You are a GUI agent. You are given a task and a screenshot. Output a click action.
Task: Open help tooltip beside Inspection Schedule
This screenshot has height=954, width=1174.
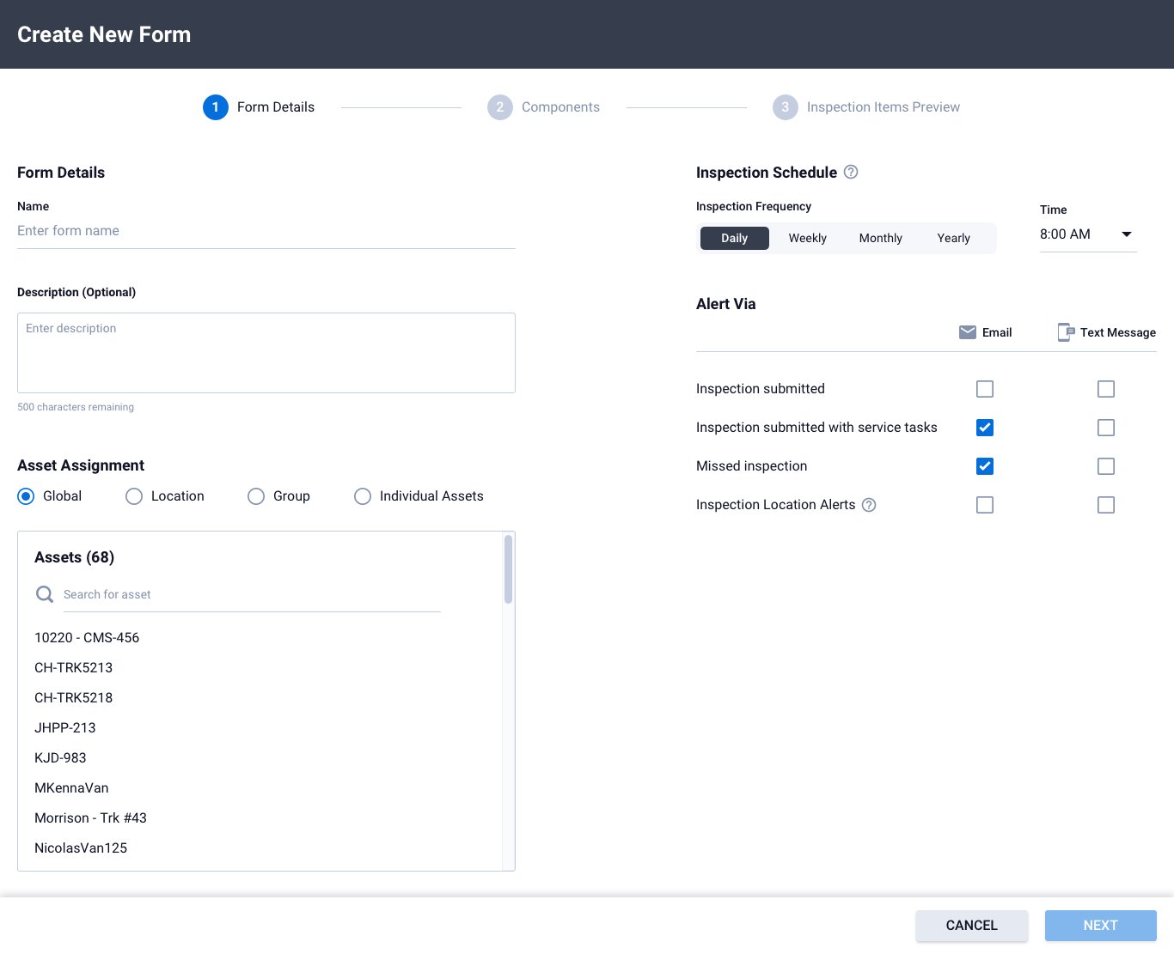click(x=850, y=172)
